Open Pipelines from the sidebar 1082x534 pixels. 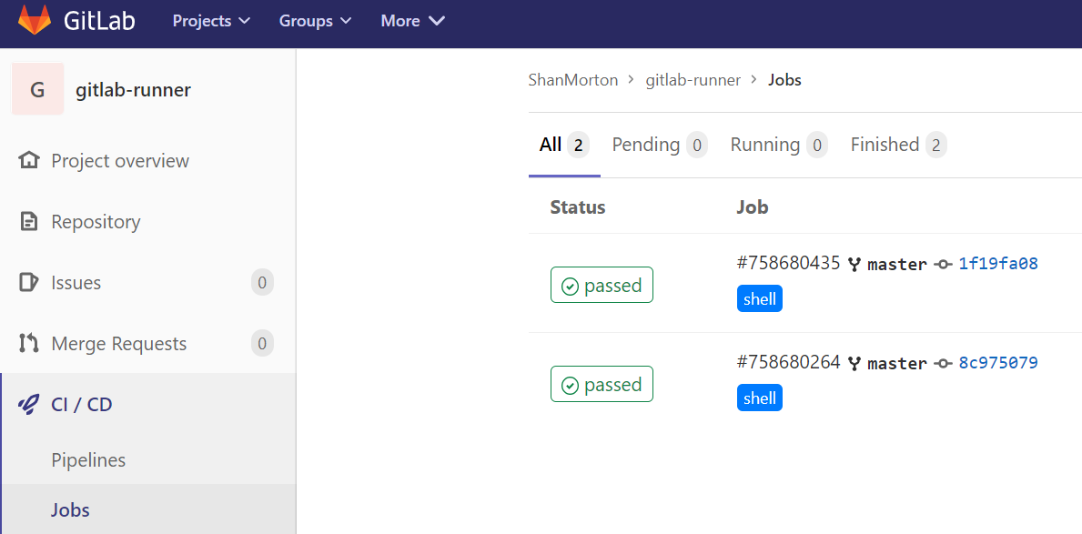(88, 460)
